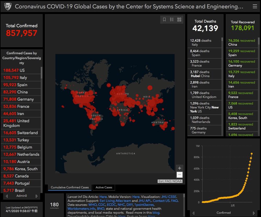Read more via the blog link
This screenshot has width=261, height=217.
tap(156, 213)
